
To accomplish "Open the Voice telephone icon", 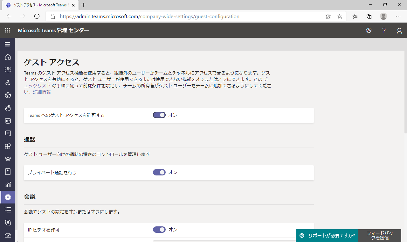I will point(8,159).
